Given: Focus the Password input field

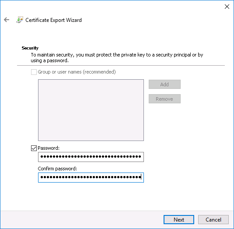Looking at the screenshot, I should [x=91, y=157].
